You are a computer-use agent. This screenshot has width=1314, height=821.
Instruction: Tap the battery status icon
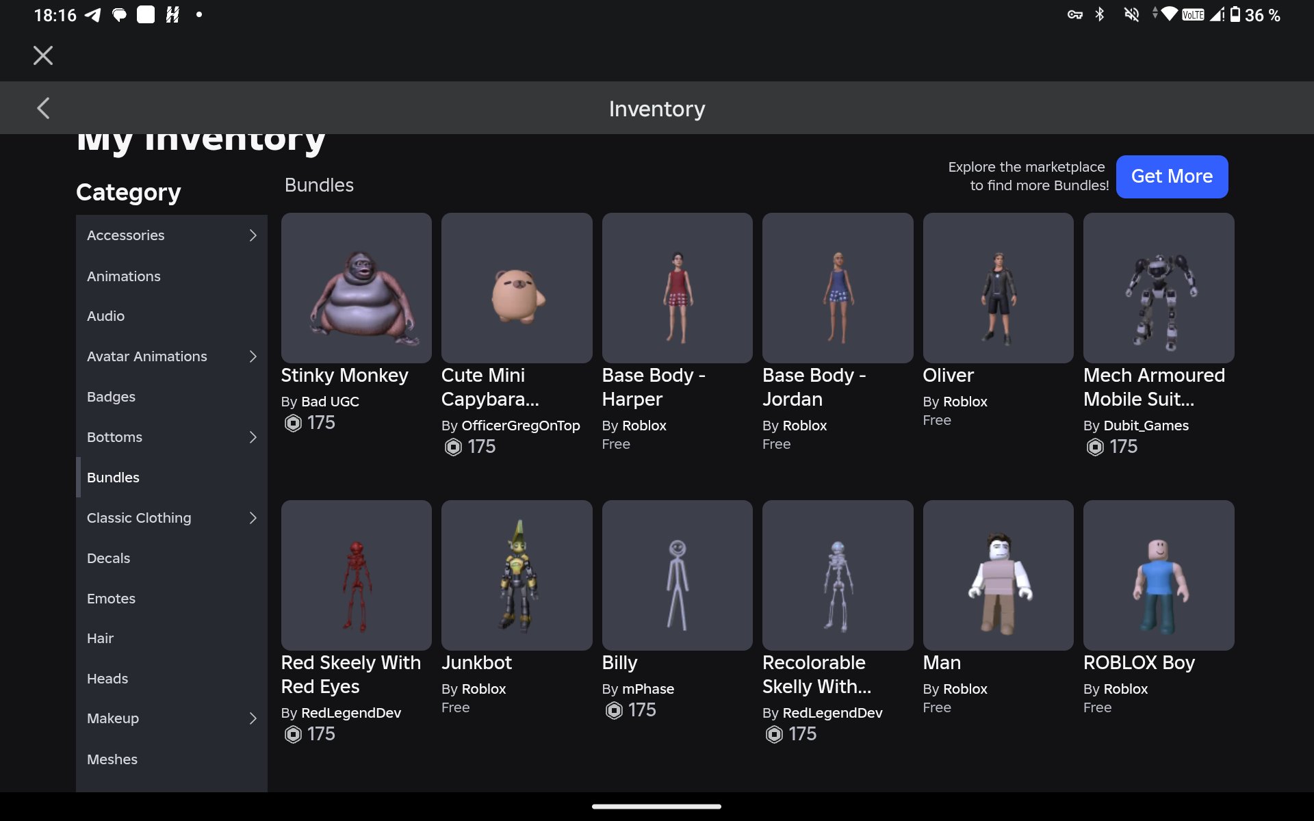(x=1235, y=14)
